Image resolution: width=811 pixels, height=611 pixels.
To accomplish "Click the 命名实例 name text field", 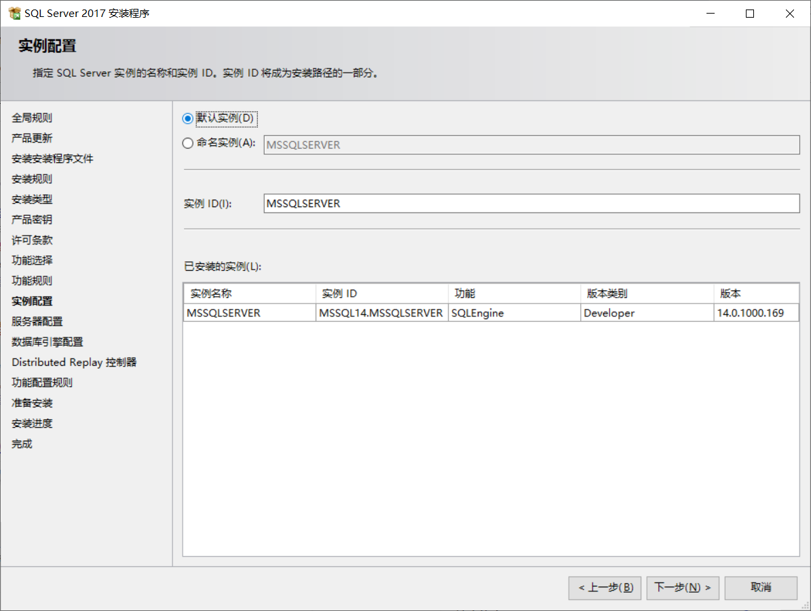I will [x=531, y=145].
